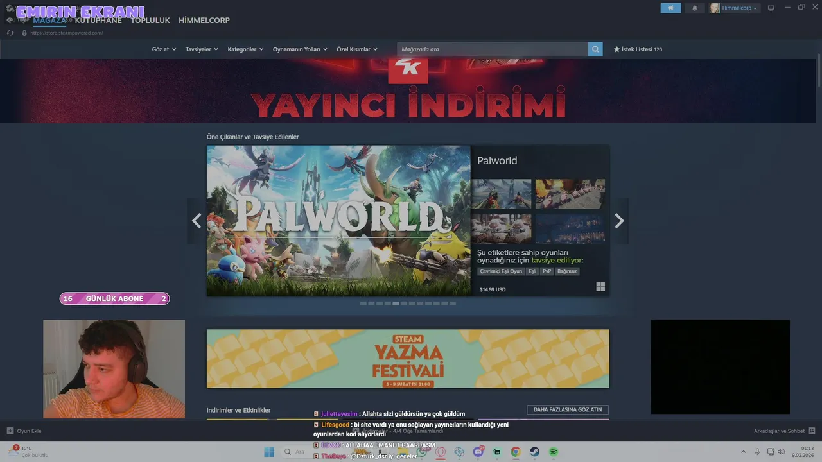Open the 2K Yayıncı İndirimi banner
The height and width of the screenshot is (462, 822).
(x=408, y=90)
